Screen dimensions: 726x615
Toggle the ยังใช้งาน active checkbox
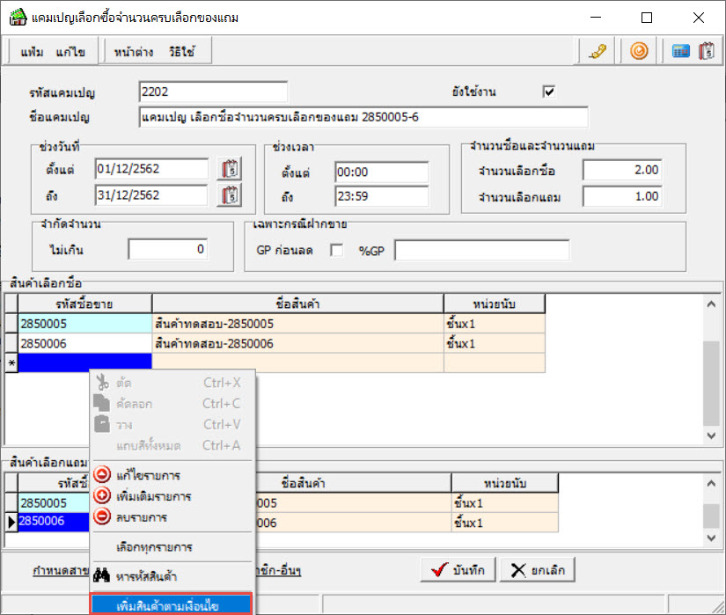550,92
